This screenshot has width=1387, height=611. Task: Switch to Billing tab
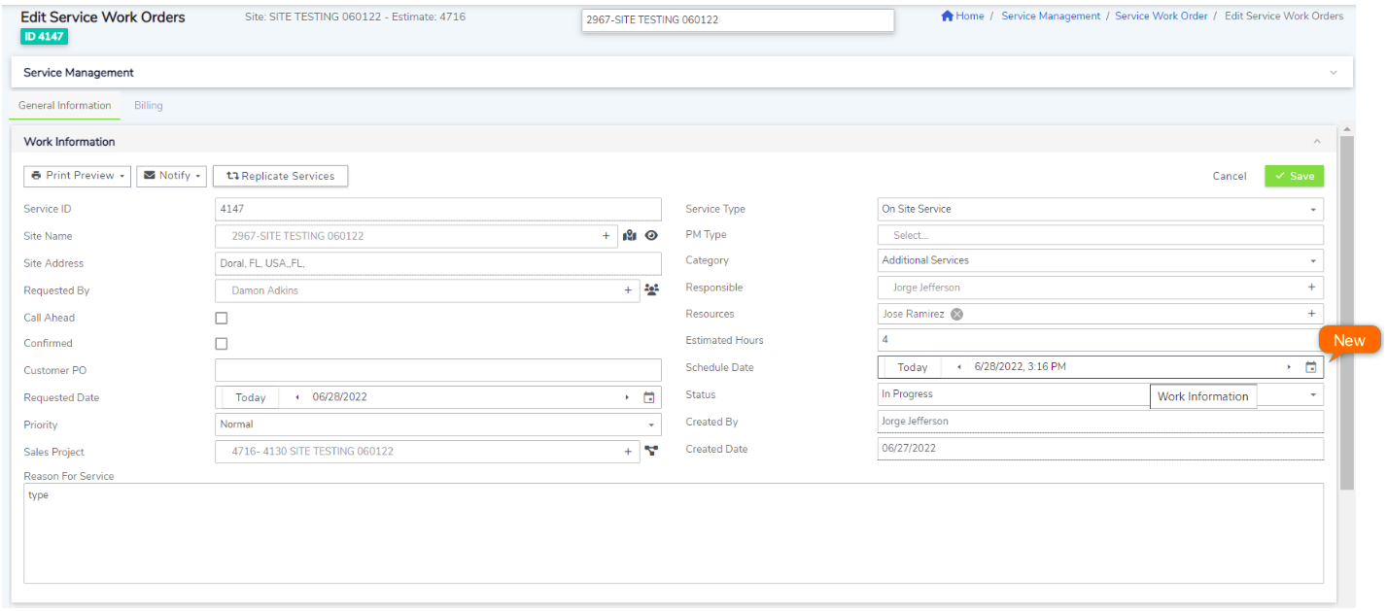point(149,105)
